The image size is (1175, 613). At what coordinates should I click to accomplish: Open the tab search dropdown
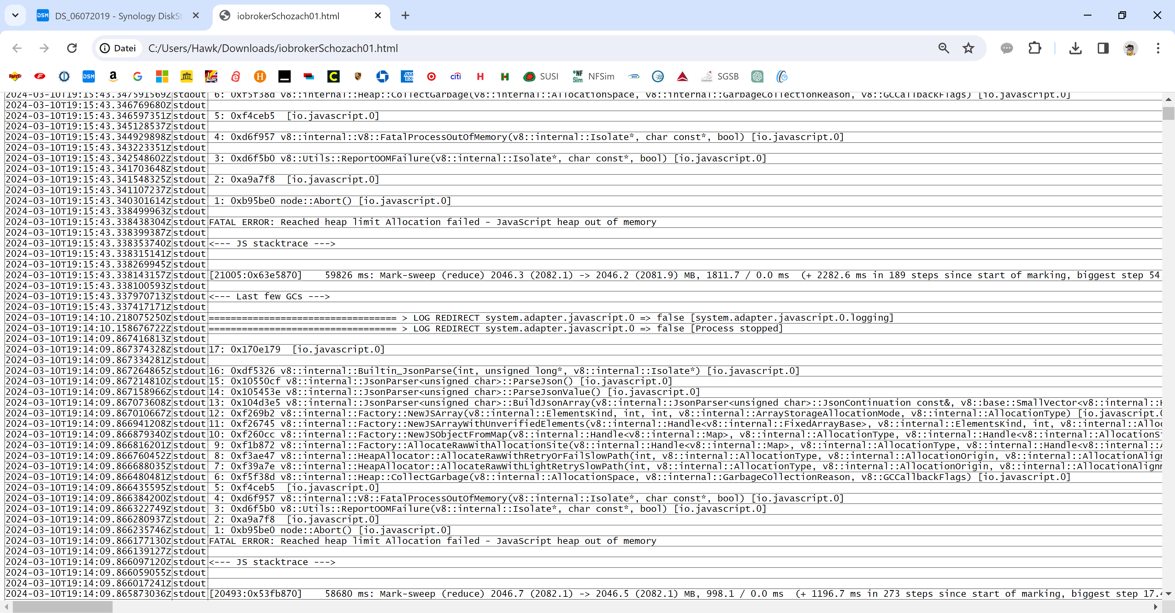pyautogui.click(x=15, y=15)
